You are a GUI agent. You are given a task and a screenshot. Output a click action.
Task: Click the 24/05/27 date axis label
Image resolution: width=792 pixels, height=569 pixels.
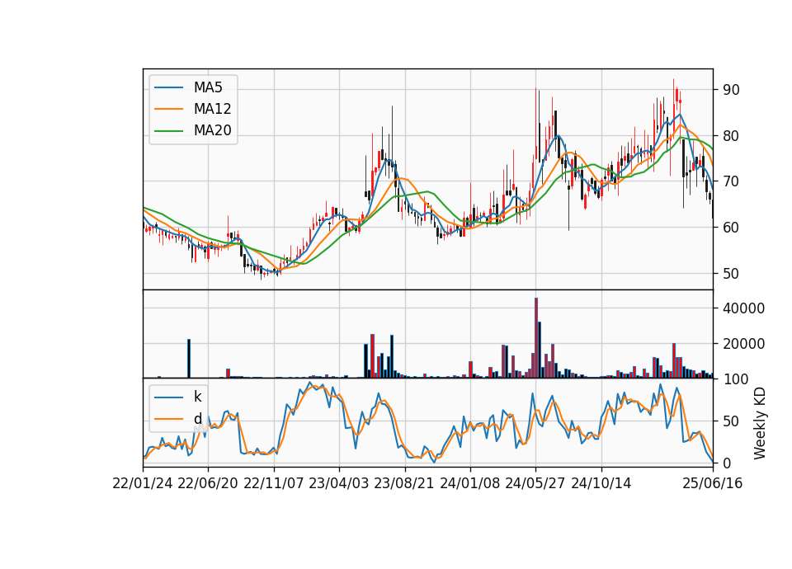pos(535,484)
